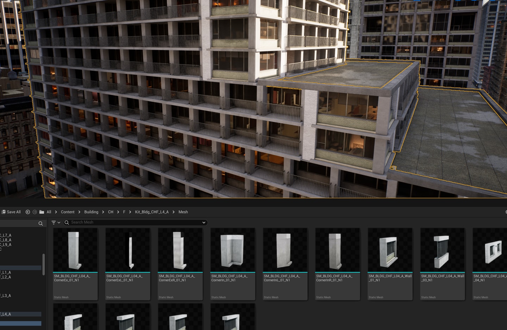Image resolution: width=507 pixels, height=330 pixels.
Task: Go forward in Content Browser history
Action: point(35,212)
